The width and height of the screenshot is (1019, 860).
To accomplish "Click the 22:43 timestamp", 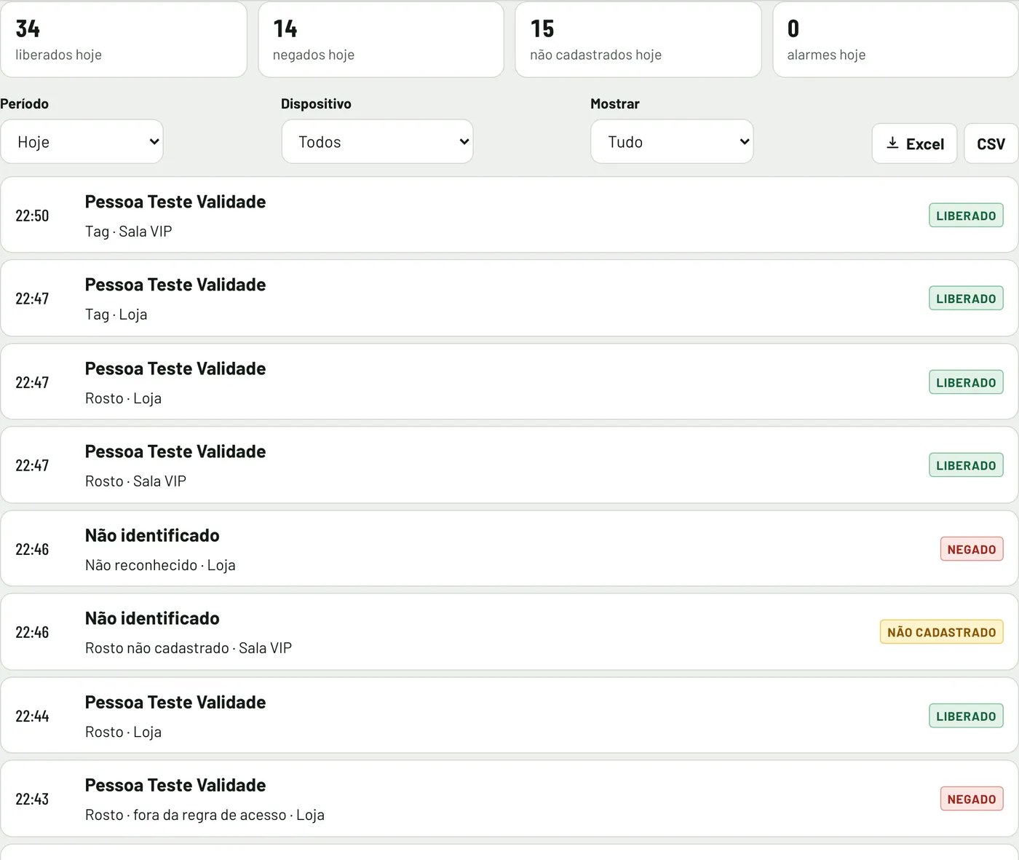I will tap(32, 799).
